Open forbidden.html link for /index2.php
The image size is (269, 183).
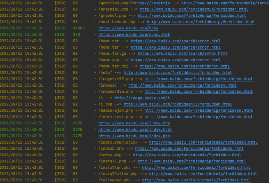[189, 149]
